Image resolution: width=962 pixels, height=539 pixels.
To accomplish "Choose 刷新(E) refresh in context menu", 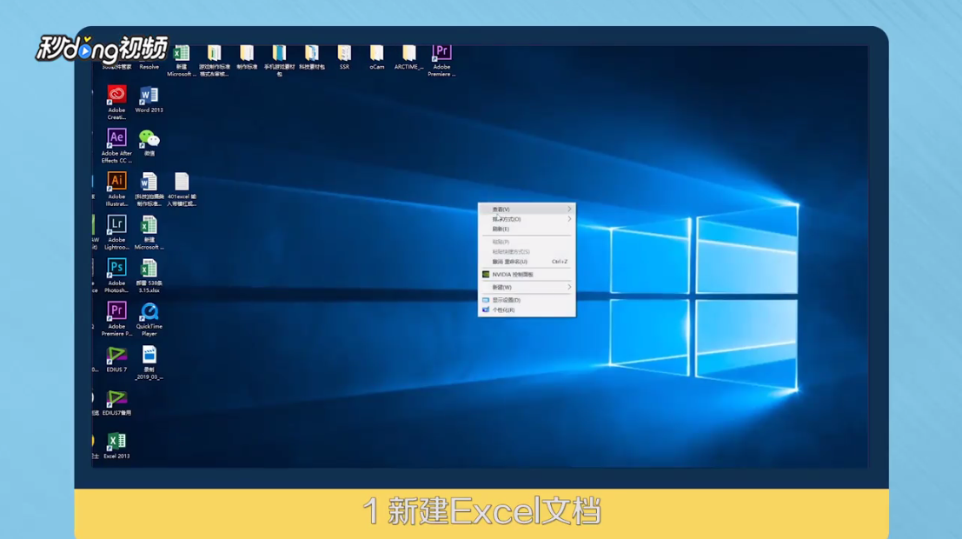I will pos(527,229).
